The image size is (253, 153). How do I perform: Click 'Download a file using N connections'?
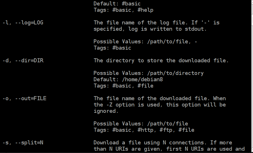click(x=150, y=143)
